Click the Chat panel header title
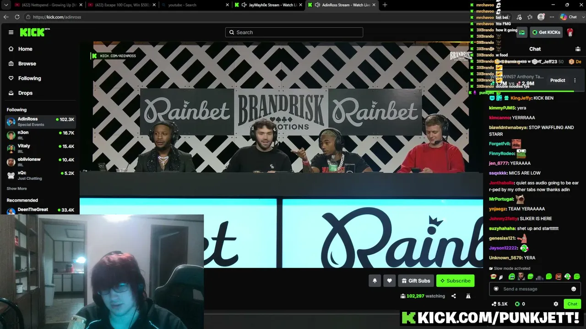586x329 pixels. click(x=535, y=49)
